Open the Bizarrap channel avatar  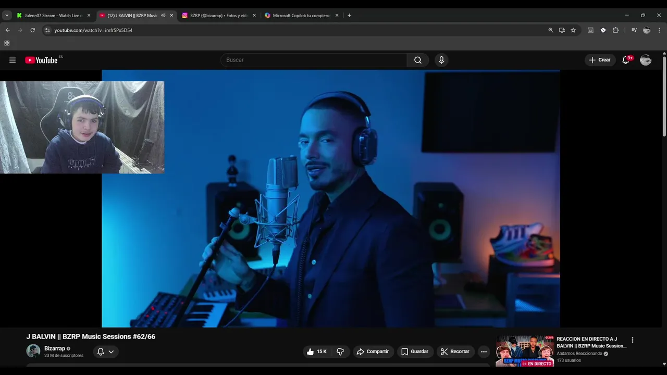click(x=33, y=351)
